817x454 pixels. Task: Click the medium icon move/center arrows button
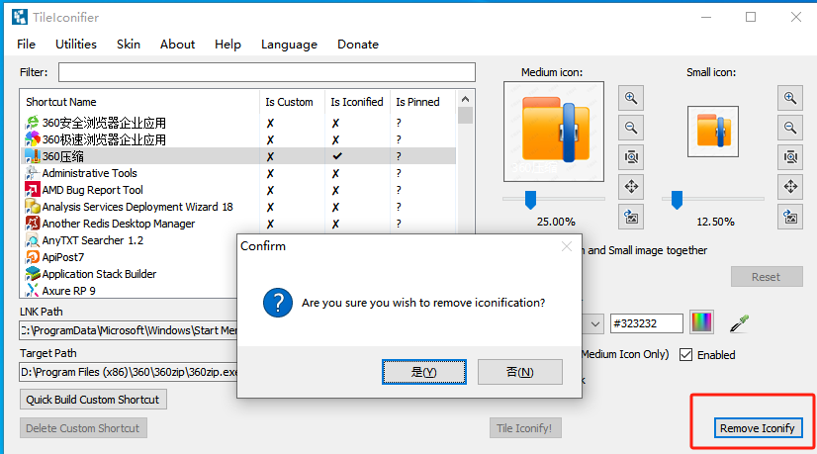[631, 186]
